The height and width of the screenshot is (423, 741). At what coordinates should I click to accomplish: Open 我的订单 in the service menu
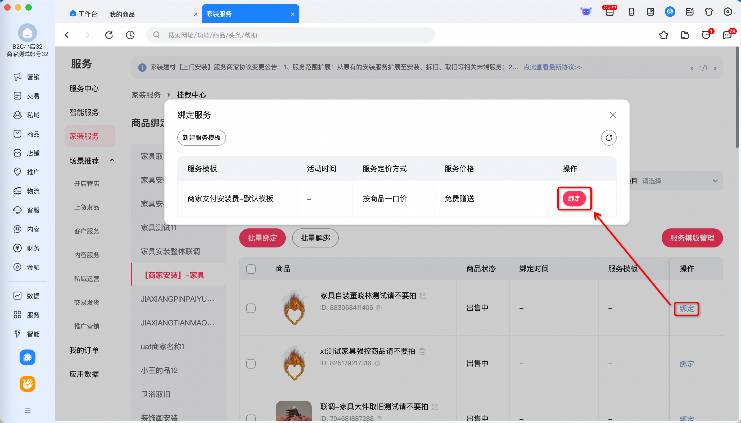tap(84, 350)
